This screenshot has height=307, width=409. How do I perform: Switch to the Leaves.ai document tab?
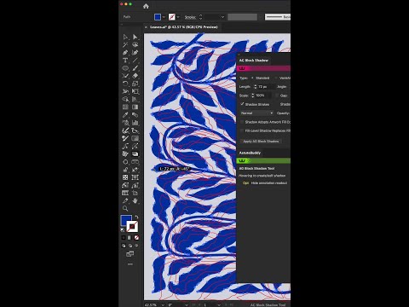coord(184,27)
